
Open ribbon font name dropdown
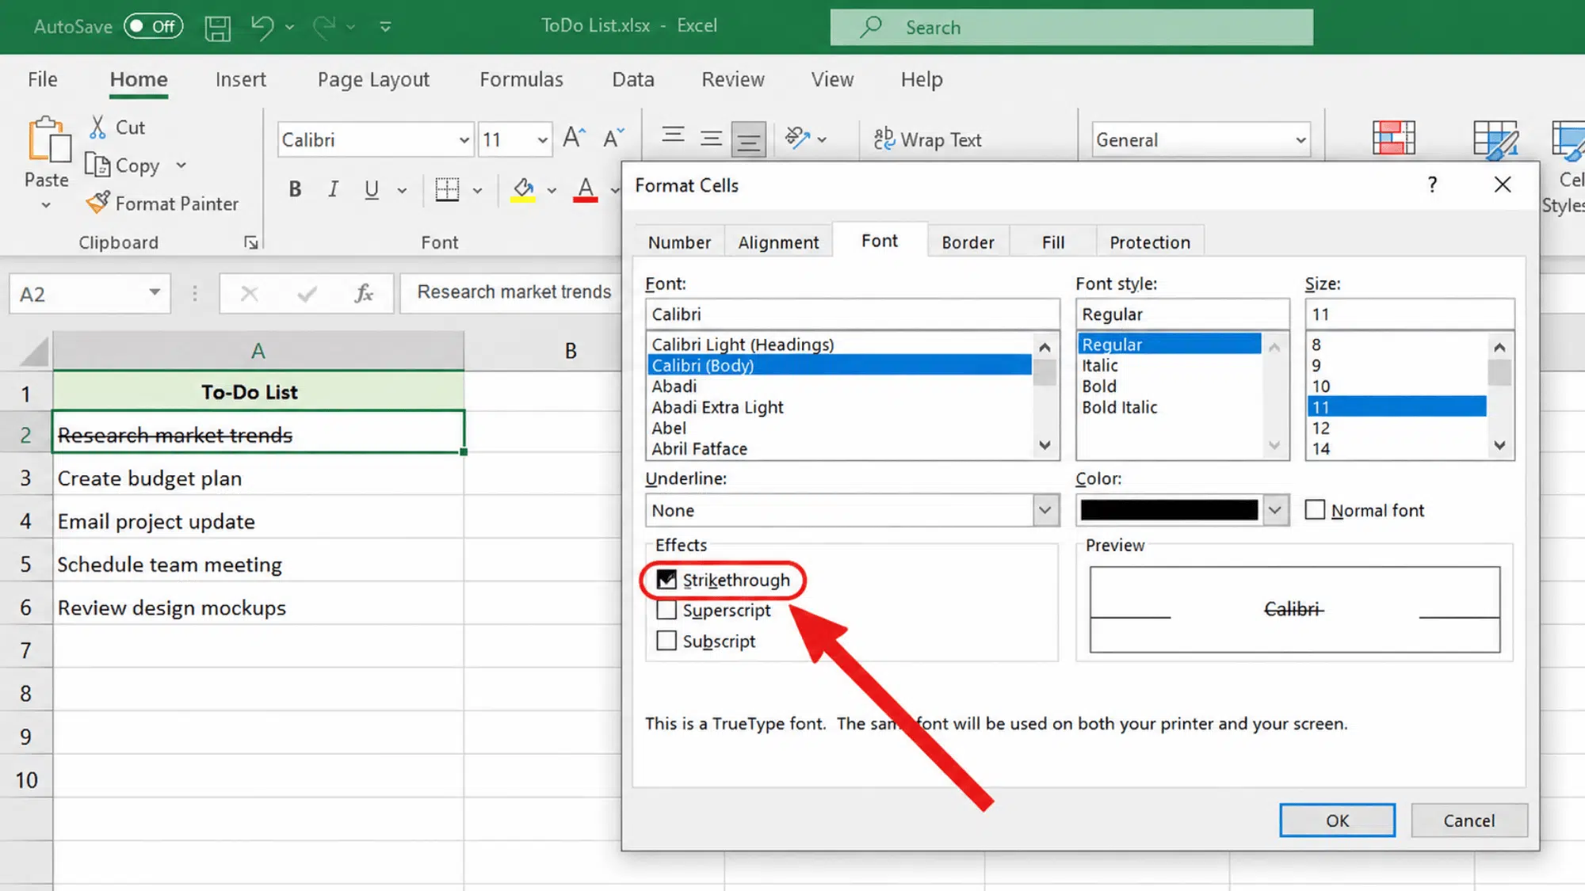(464, 140)
